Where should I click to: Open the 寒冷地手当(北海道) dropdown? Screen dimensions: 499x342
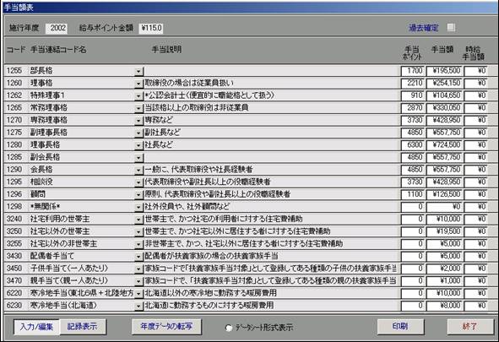(138, 306)
